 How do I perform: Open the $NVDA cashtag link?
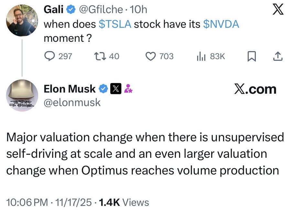pos(221,25)
